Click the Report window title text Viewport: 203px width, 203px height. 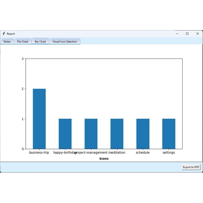[x=11, y=34]
